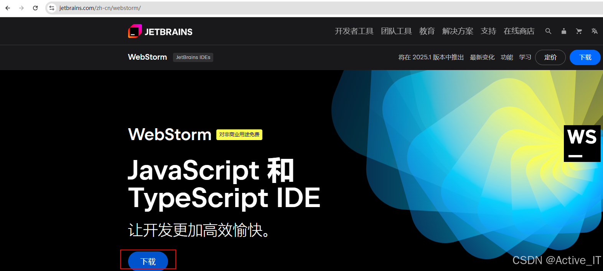Reload the page with the refresh icon
This screenshot has width=603, height=271.
tap(35, 8)
